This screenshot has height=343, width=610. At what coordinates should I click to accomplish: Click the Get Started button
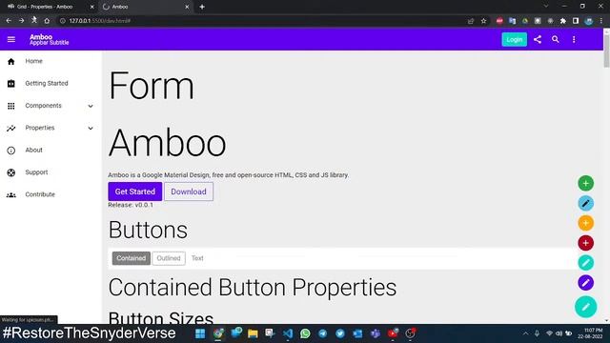135,192
